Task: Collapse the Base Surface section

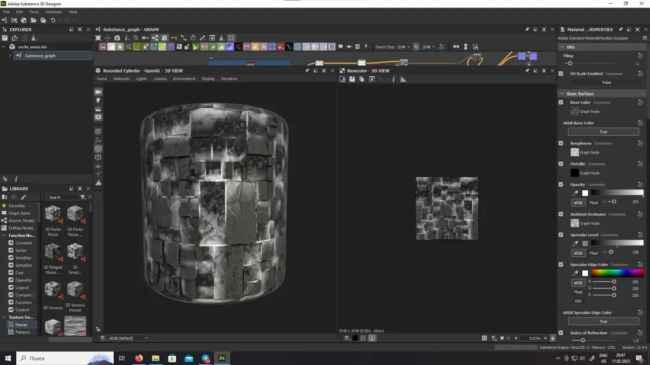Action: pos(562,94)
